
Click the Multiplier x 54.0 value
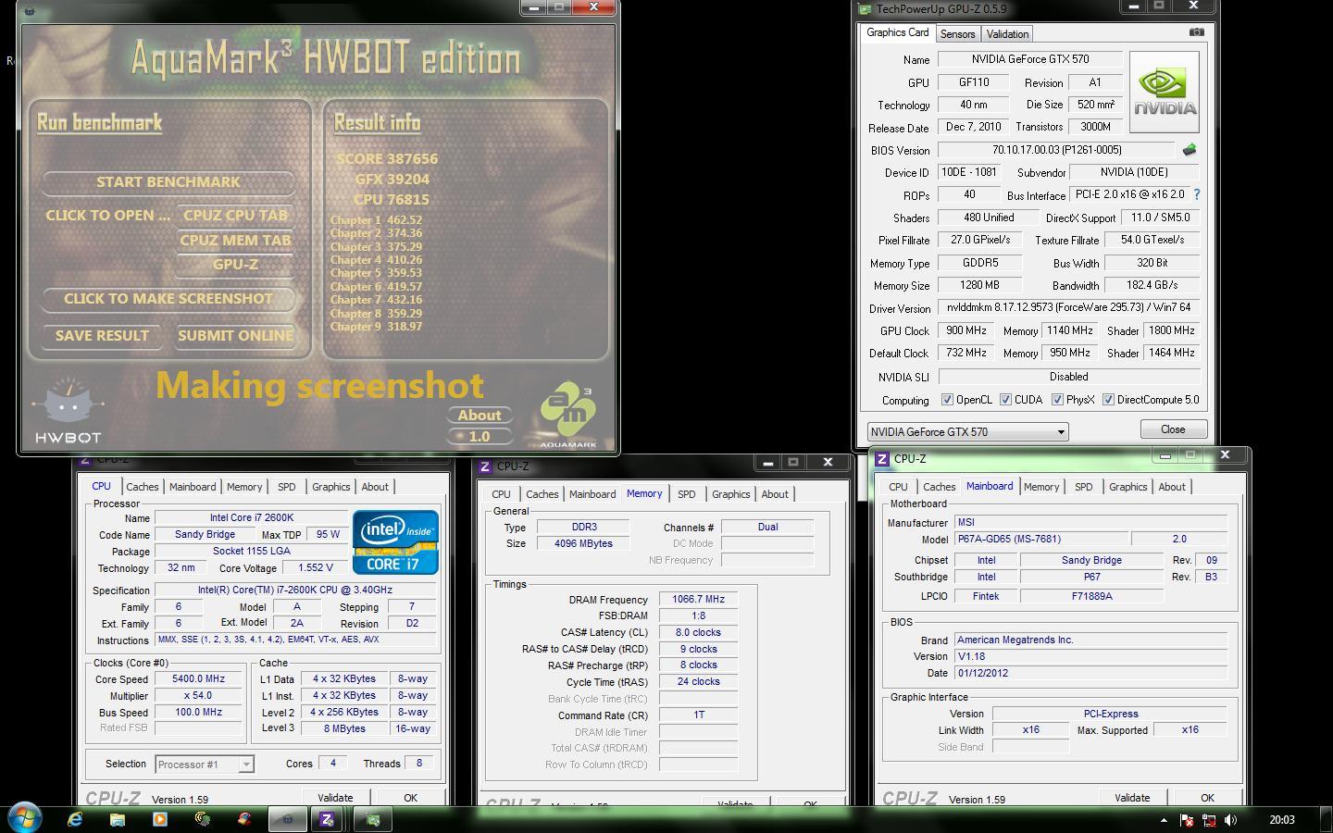(198, 696)
